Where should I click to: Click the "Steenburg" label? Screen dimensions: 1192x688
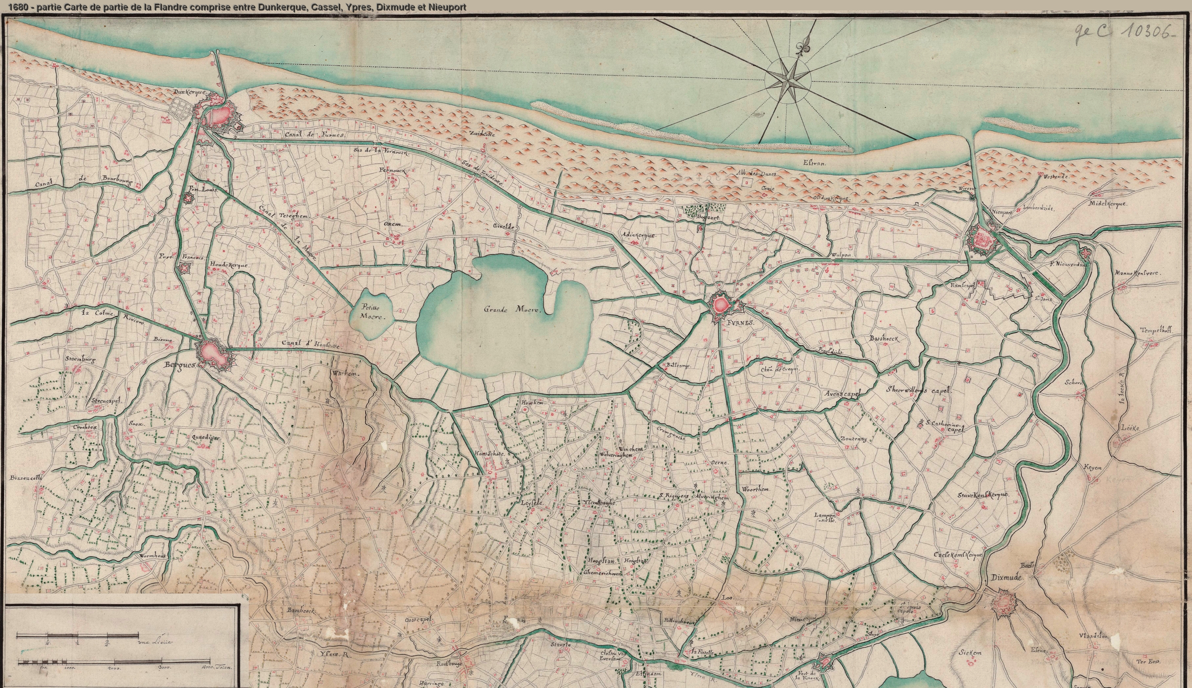point(81,360)
